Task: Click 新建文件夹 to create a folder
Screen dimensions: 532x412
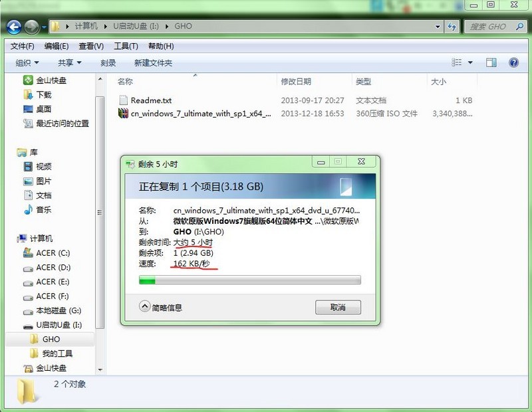Action: pos(153,62)
